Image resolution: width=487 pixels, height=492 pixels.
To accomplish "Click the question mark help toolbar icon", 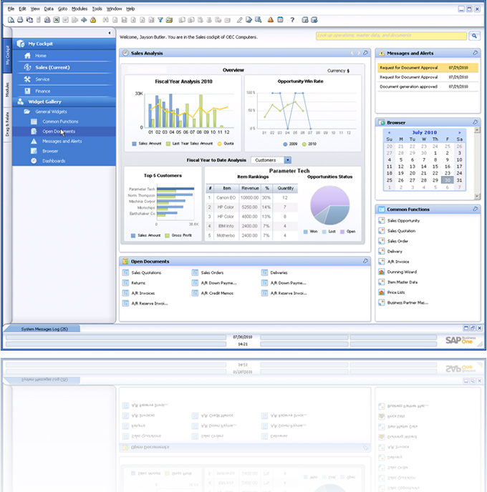I will coord(293,20).
